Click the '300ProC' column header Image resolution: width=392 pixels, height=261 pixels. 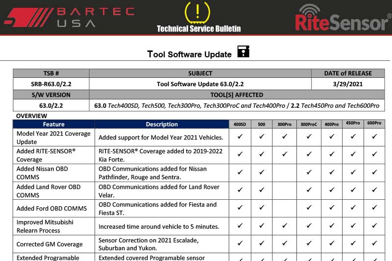point(309,124)
